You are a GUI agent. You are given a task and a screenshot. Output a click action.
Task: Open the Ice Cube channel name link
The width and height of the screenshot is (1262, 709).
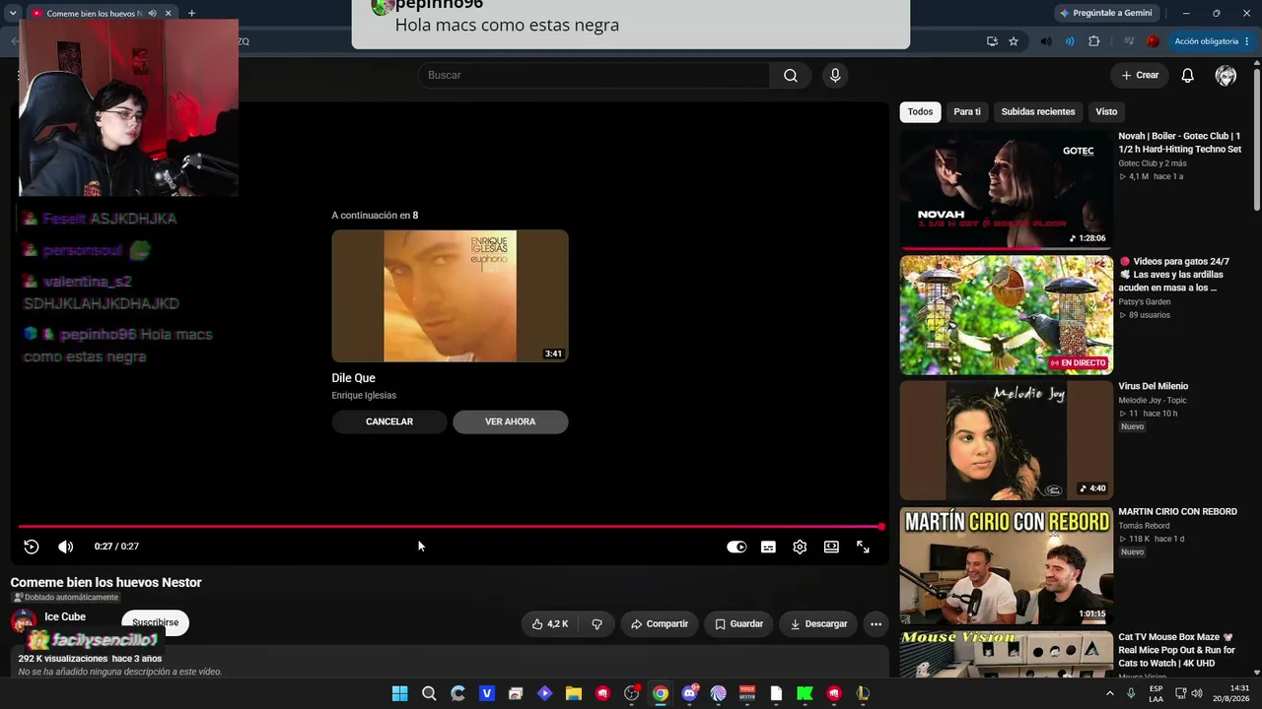[65, 617]
